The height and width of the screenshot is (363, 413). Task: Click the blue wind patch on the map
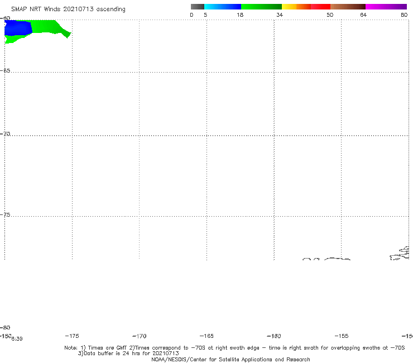(x=18, y=28)
